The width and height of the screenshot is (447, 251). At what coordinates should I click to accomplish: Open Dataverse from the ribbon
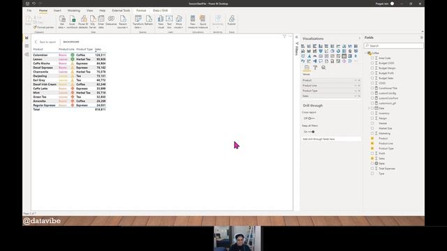[111, 20]
